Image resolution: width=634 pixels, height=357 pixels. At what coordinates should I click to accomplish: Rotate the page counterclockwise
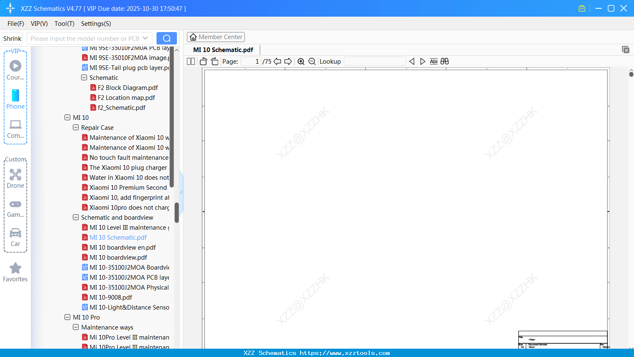coord(204,62)
